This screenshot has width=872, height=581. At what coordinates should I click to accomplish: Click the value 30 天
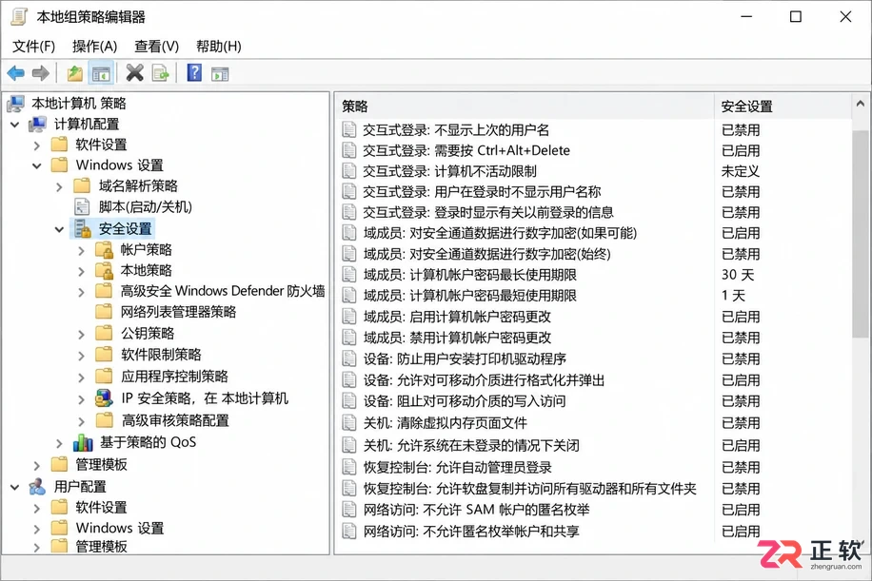738,275
